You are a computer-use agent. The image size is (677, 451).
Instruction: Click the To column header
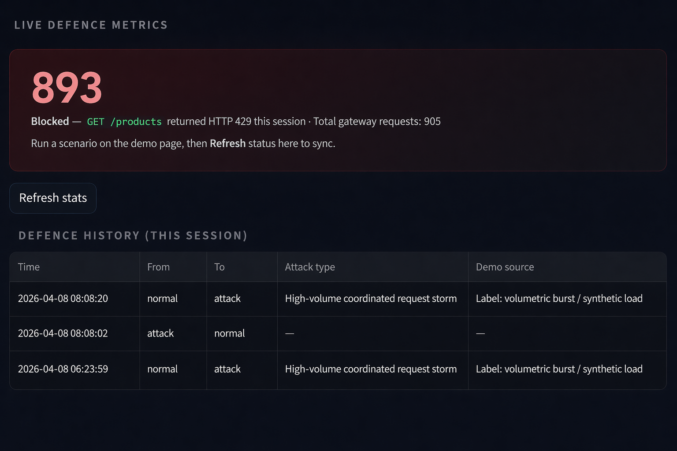tap(219, 267)
